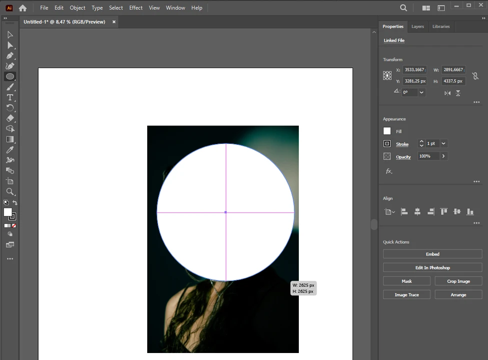Select the Eraser tool
The height and width of the screenshot is (360, 488).
click(10, 118)
